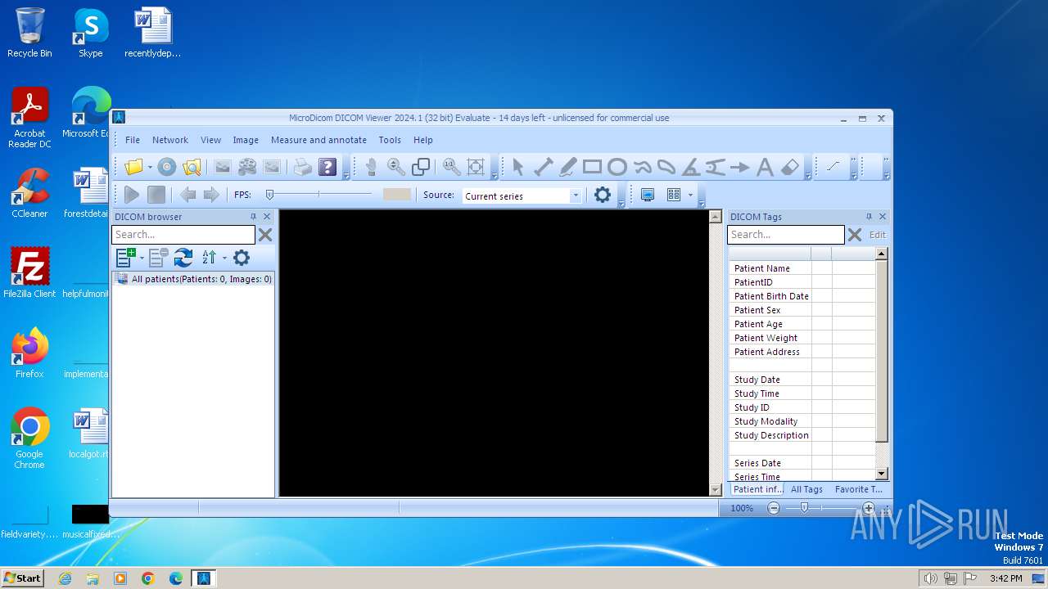Click the Patient info tab
The width and height of the screenshot is (1048, 589).
757,489
